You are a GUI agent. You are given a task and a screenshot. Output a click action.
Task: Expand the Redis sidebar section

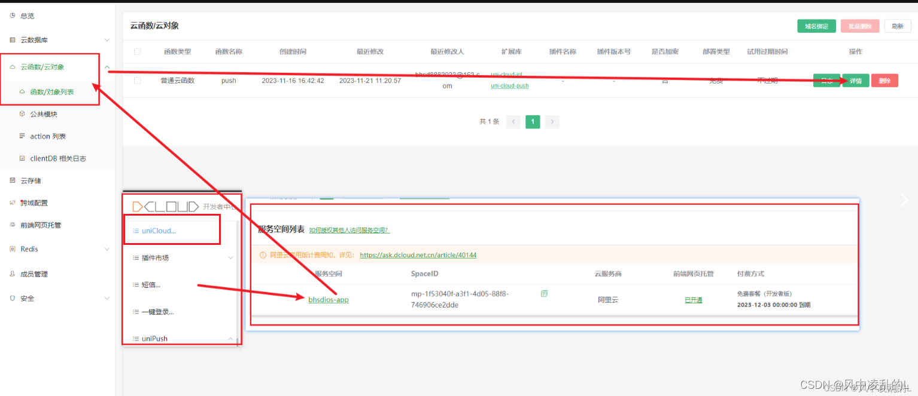tap(107, 249)
